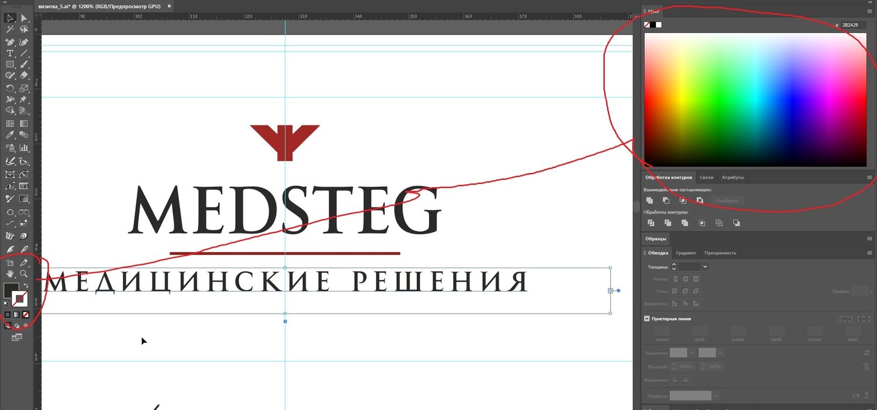Switch to the Прозрачность tab
This screenshot has width=877, height=410.
tap(720, 253)
